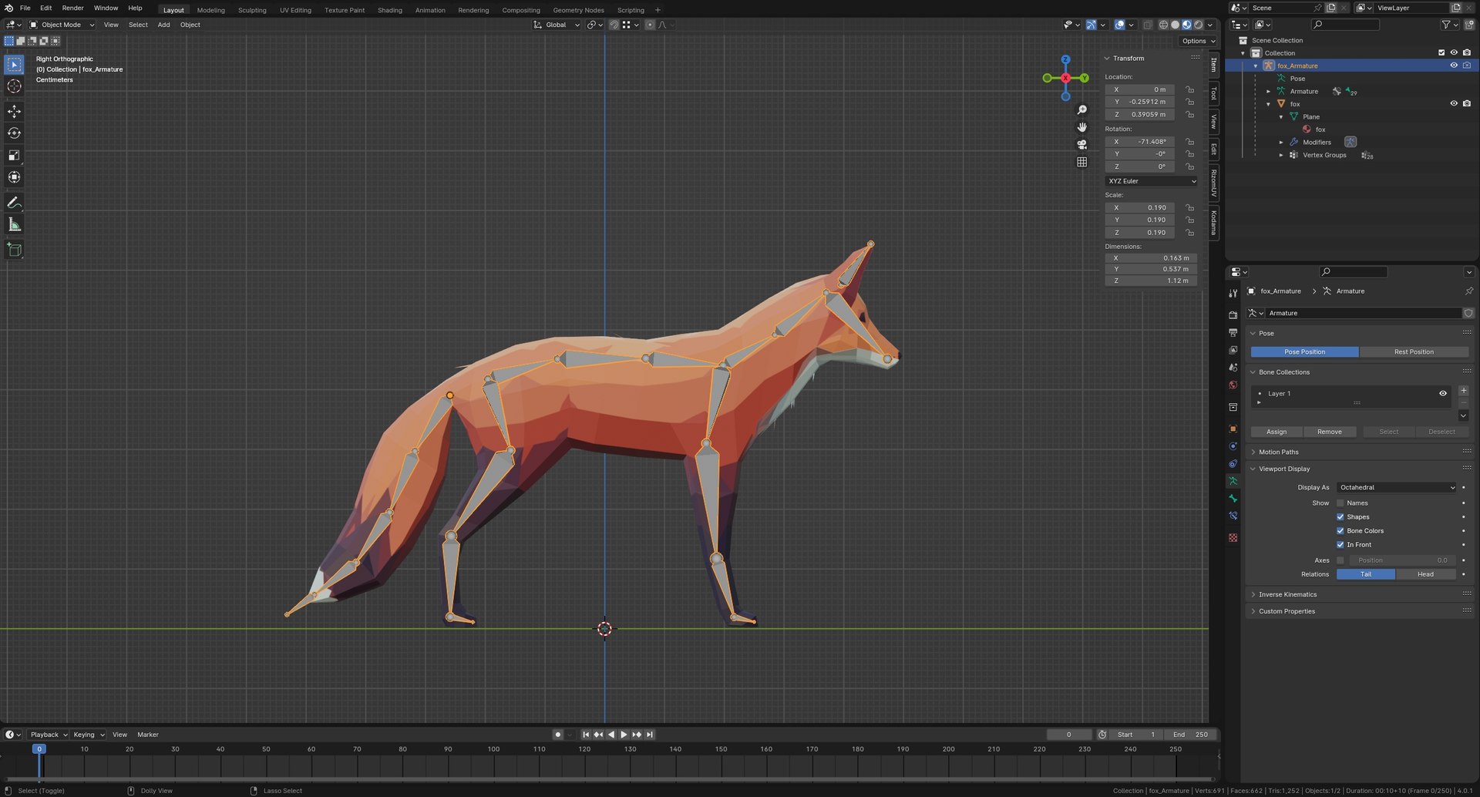Select the Transform tool

click(x=14, y=177)
